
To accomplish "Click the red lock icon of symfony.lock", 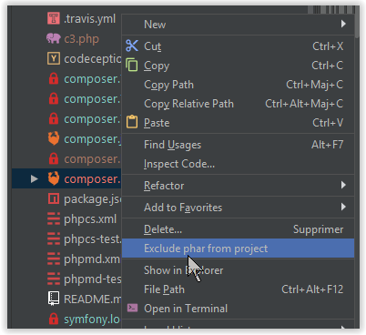I will tap(54, 319).
